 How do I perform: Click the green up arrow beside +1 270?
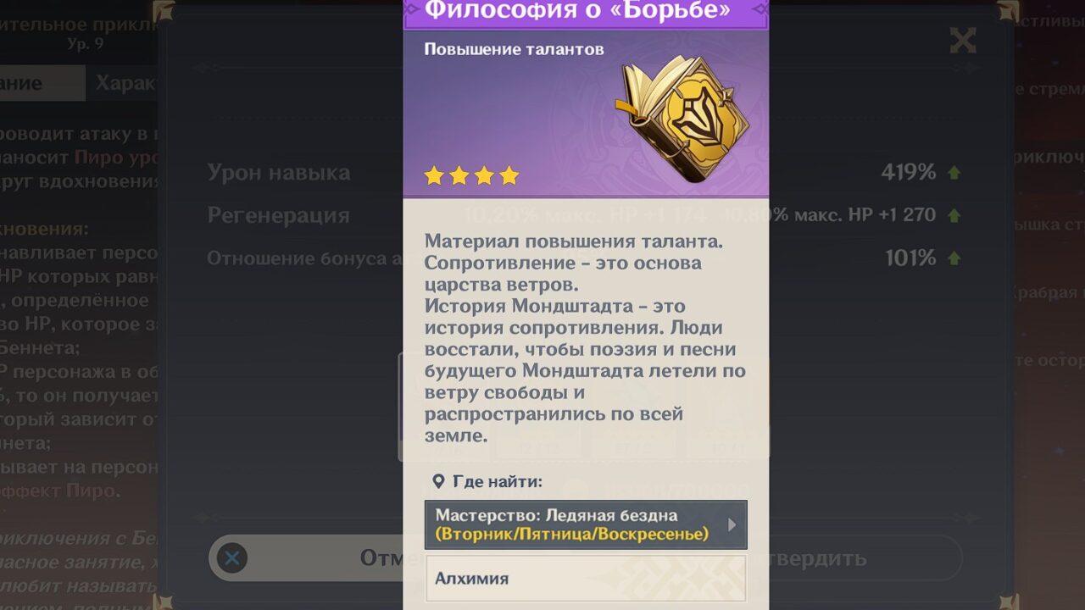tap(954, 215)
